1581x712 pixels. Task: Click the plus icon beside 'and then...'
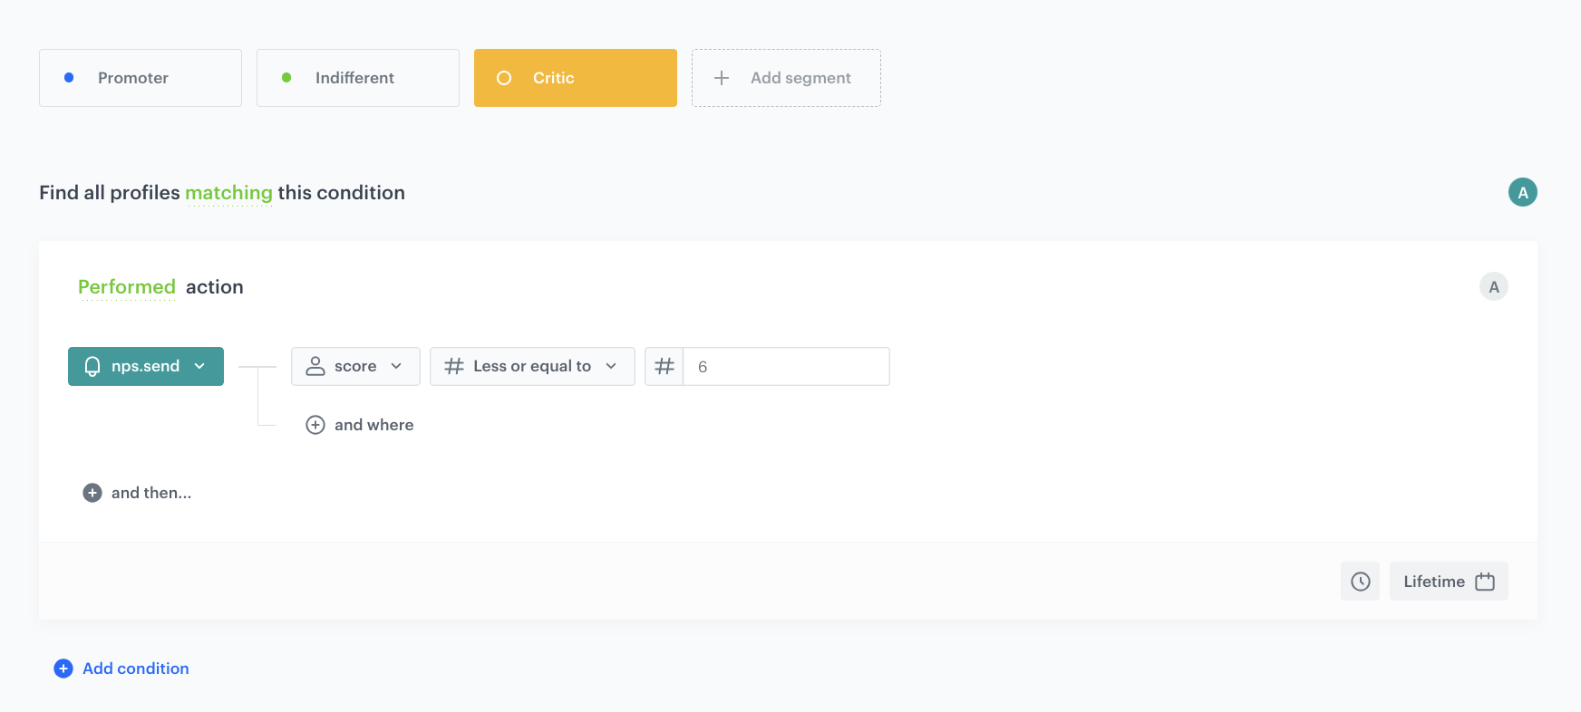[92, 493]
